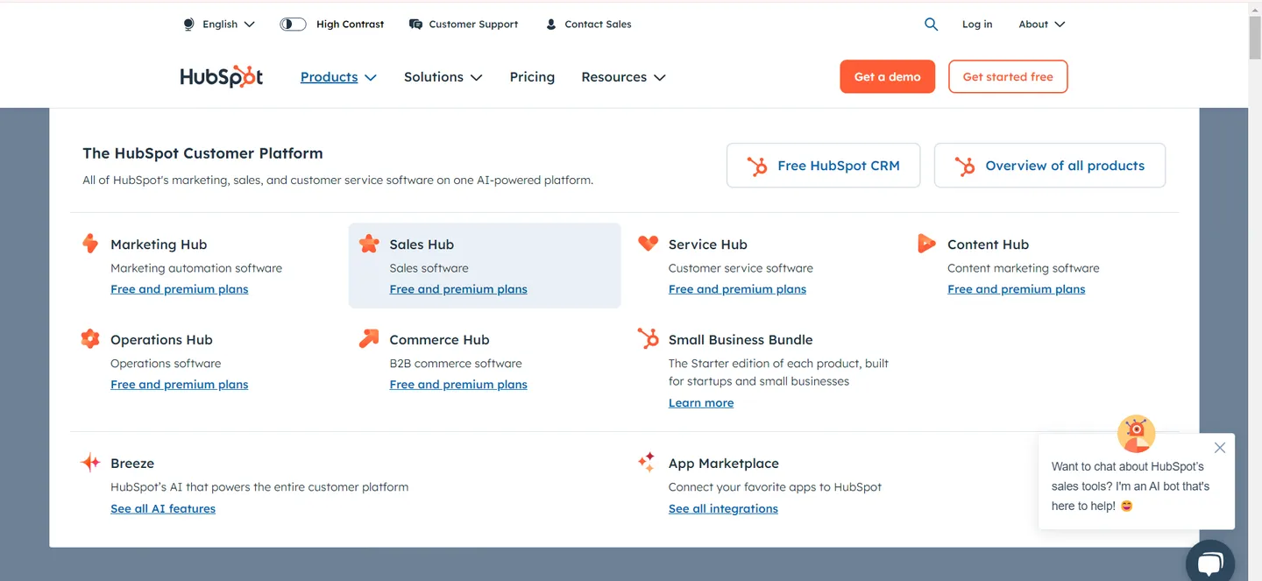This screenshot has width=1262, height=581.
Task: Click Customer Support link
Action: (473, 25)
